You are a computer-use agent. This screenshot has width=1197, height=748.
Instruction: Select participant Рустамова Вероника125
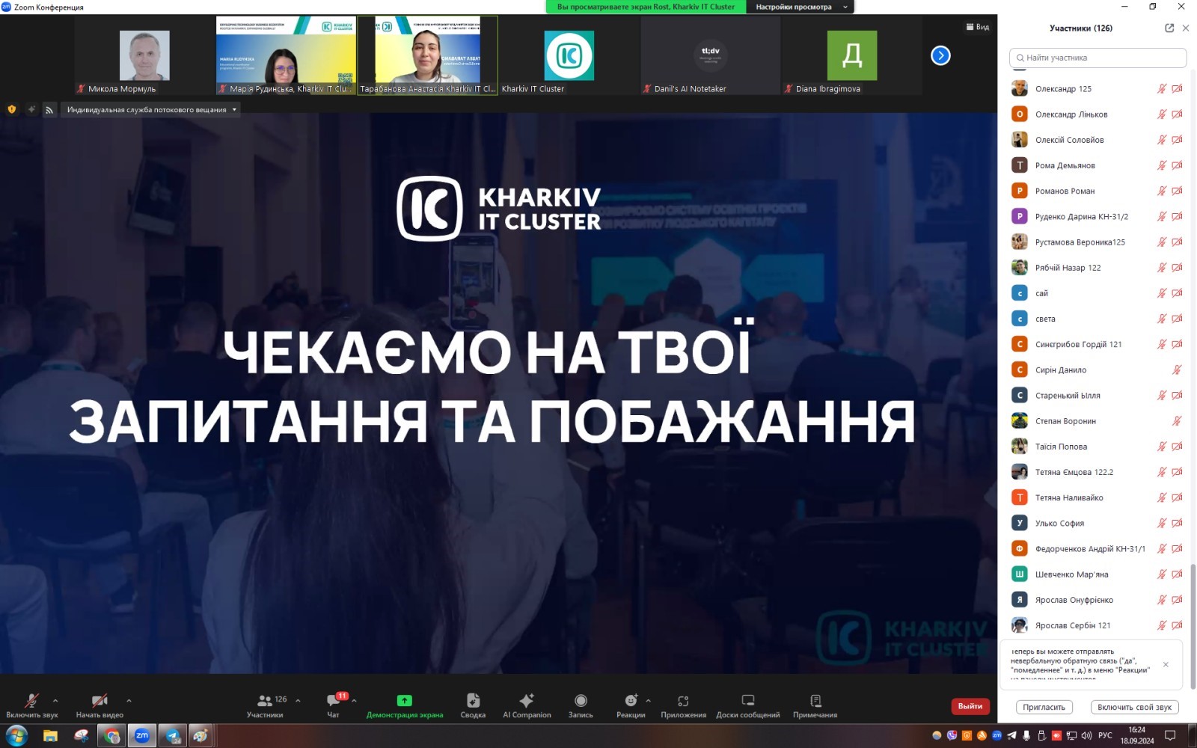tap(1097, 242)
